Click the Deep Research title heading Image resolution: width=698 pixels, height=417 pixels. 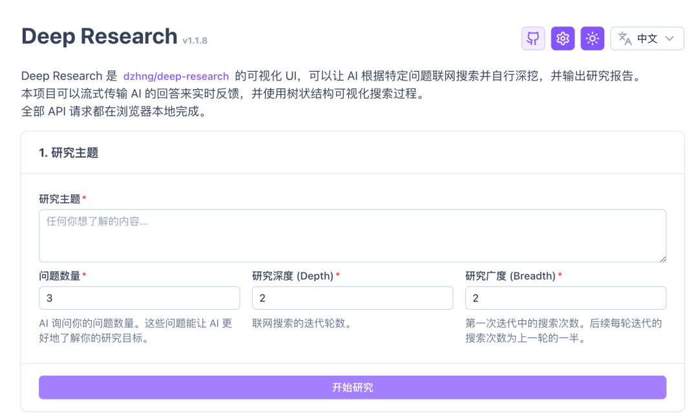(x=100, y=36)
